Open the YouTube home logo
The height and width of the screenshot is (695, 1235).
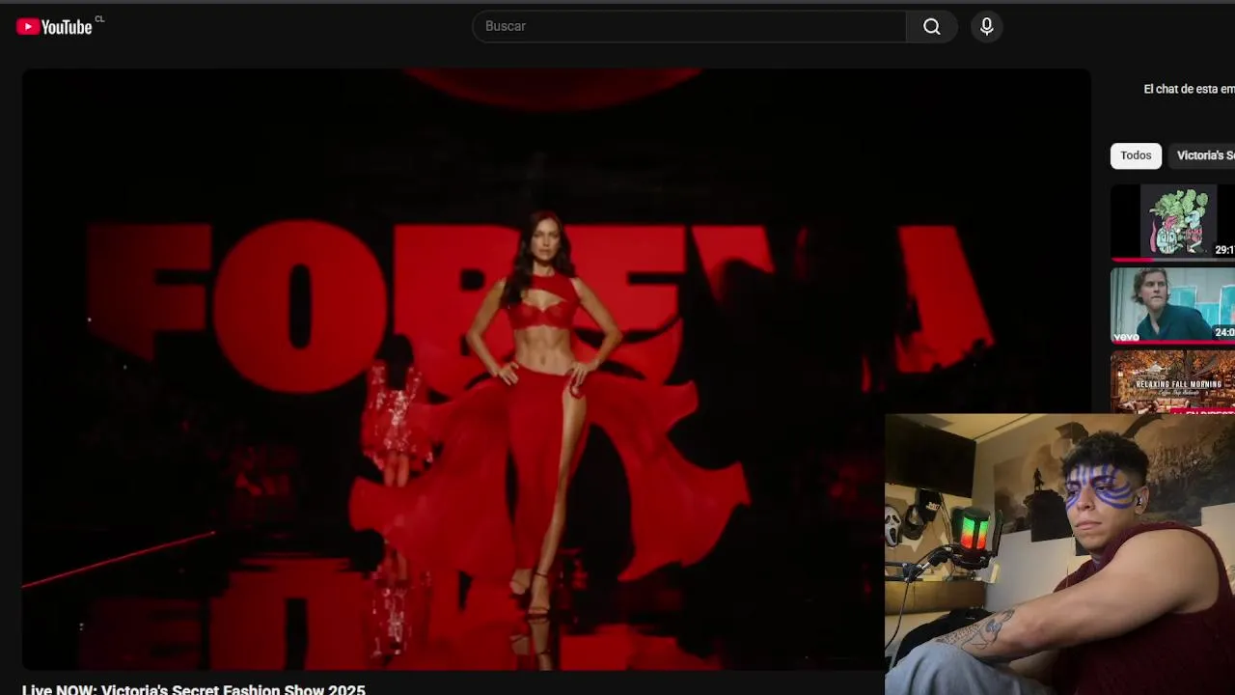click(x=55, y=27)
